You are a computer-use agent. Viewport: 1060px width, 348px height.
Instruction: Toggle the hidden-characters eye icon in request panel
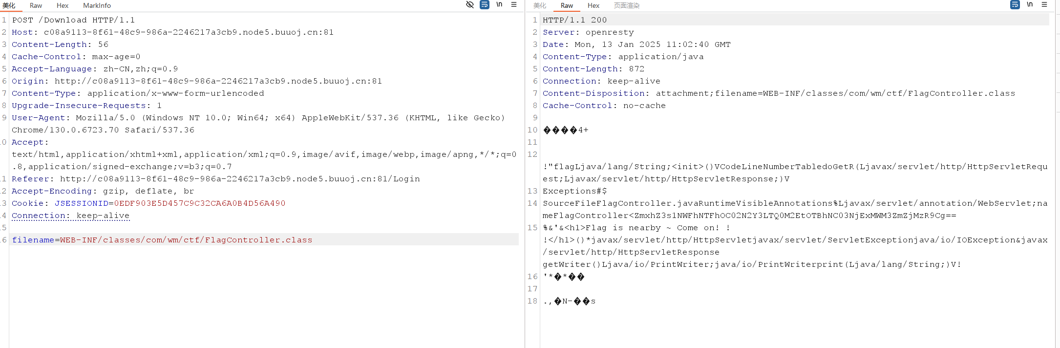pos(470,5)
